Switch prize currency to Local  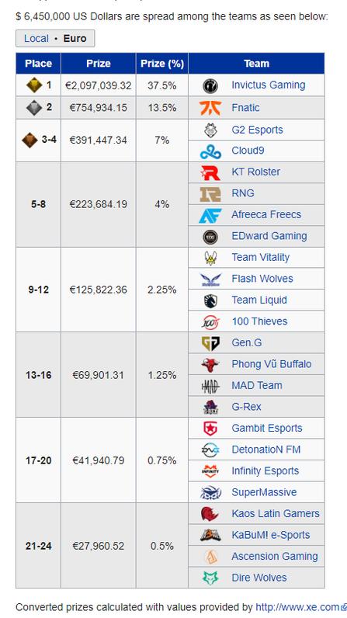click(x=36, y=39)
